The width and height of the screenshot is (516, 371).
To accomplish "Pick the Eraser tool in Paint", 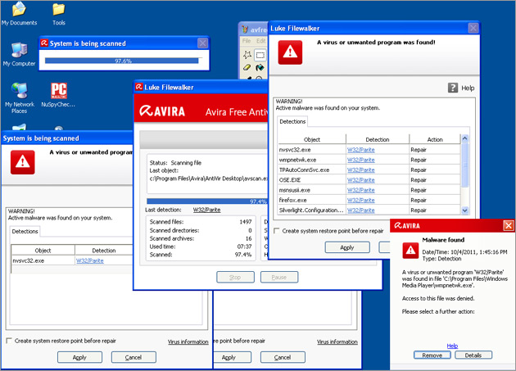I will (247, 67).
